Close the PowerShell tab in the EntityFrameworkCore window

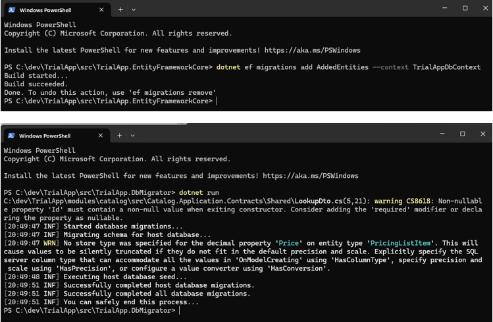click(101, 11)
